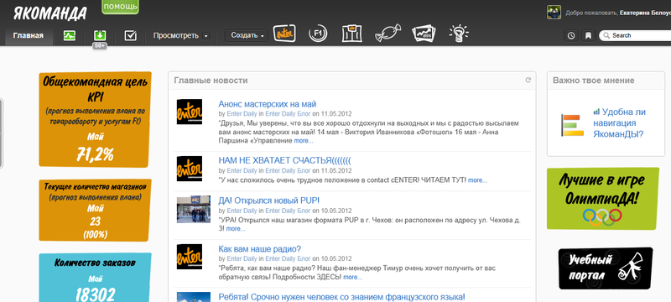
Task: Click the Enter logo beside НАМ НЕ ХВАТАЕТ СЧАСТЬЯ
Action: coord(190,169)
